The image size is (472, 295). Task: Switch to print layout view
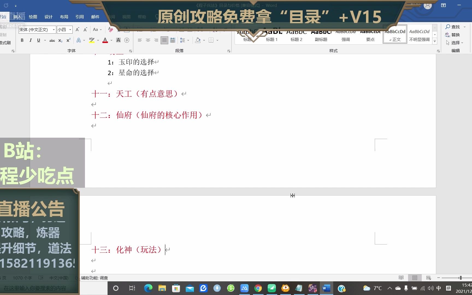click(415, 278)
